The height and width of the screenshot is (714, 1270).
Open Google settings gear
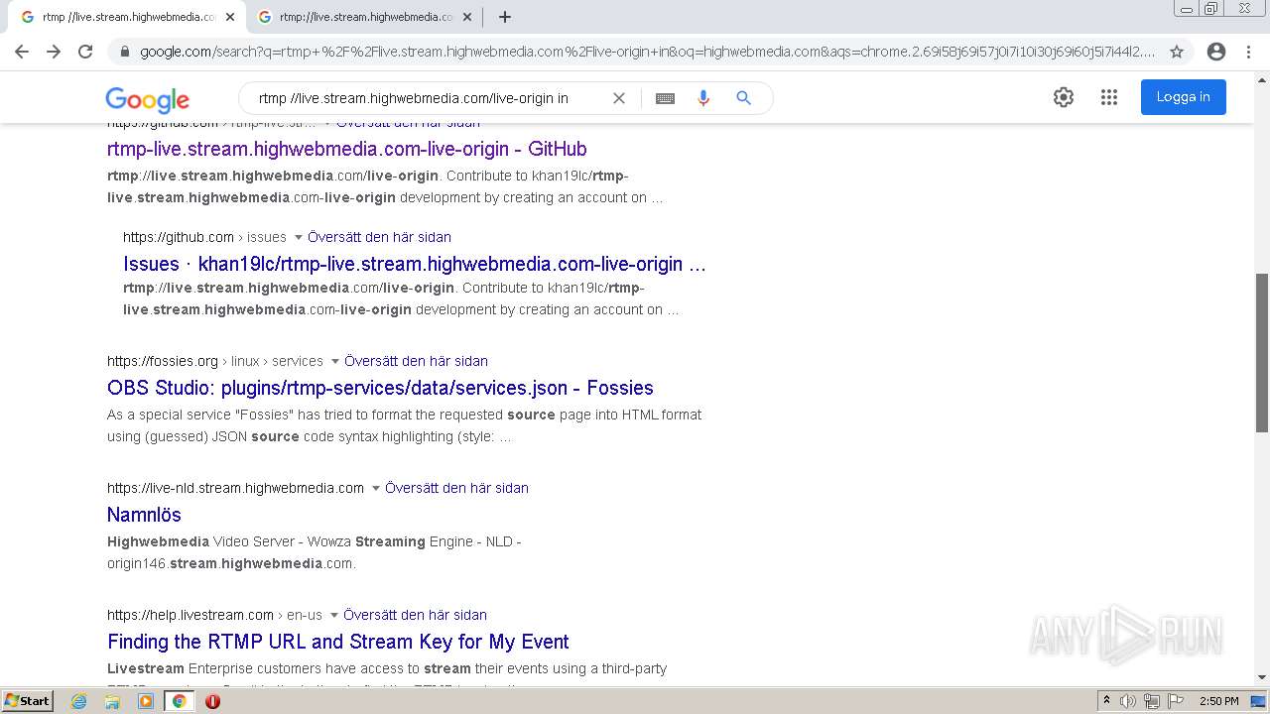(x=1064, y=97)
